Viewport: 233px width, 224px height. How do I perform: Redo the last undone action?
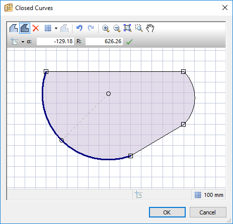point(91,28)
